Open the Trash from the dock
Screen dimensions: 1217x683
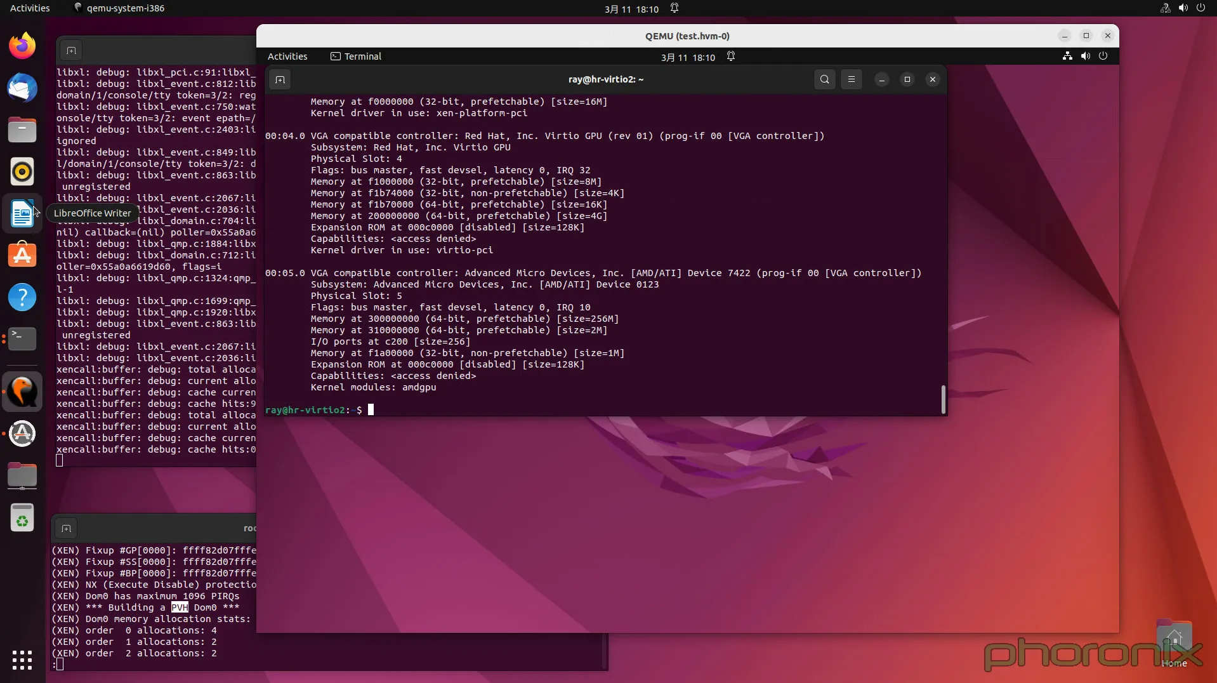22,517
